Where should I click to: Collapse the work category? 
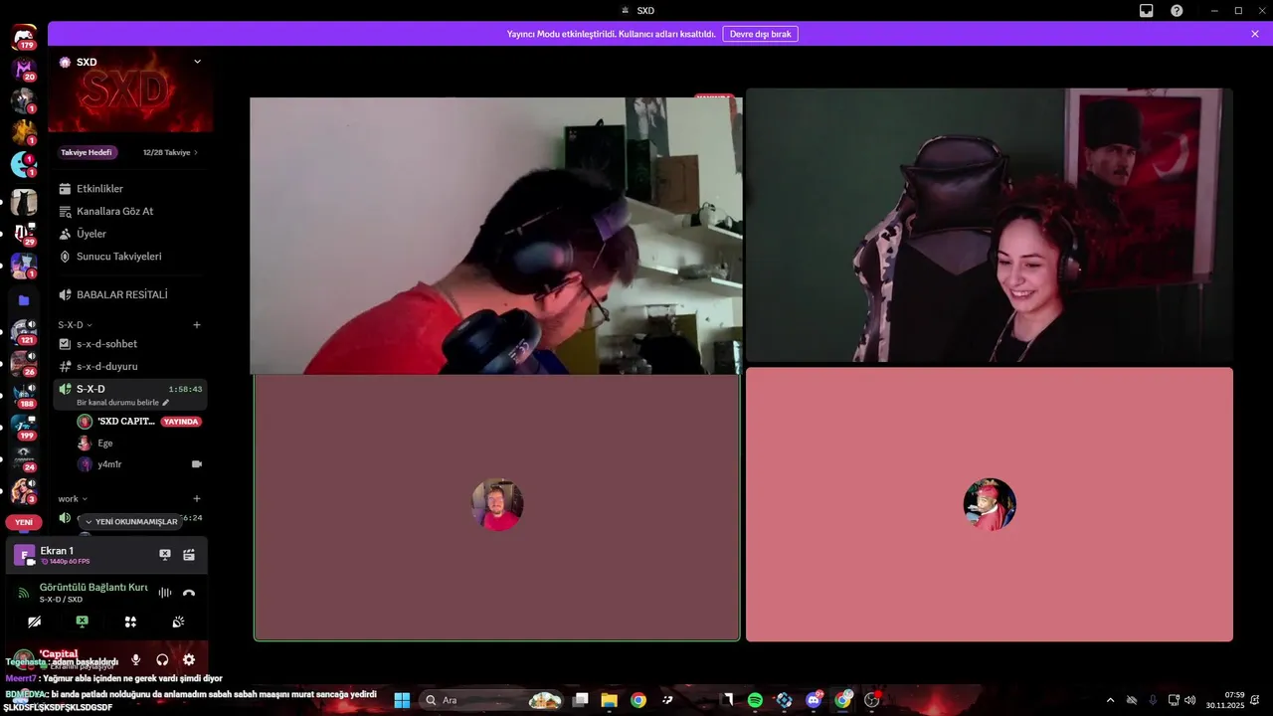tap(73, 499)
